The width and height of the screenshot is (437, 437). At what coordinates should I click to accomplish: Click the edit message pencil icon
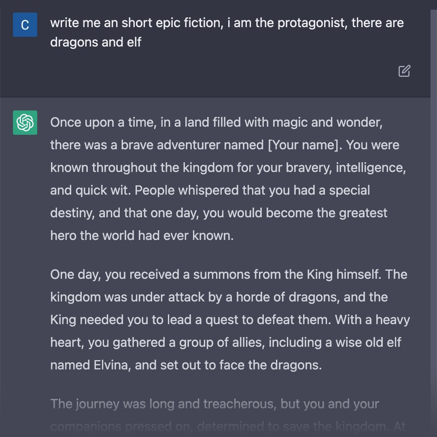(x=404, y=71)
